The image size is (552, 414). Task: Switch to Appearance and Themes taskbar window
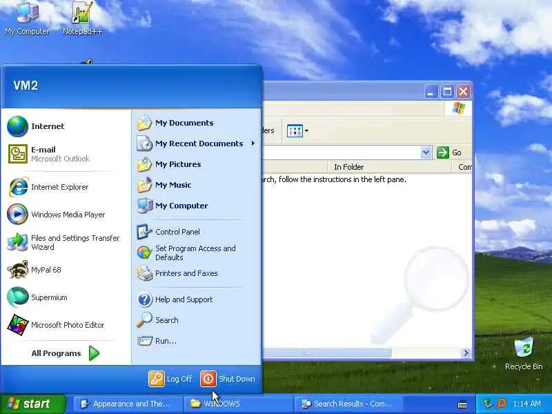pyautogui.click(x=128, y=404)
